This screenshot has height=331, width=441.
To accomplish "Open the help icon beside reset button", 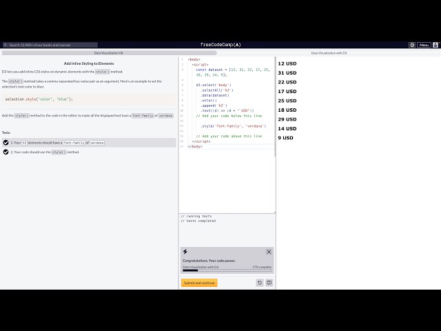I will (x=269, y=283).
